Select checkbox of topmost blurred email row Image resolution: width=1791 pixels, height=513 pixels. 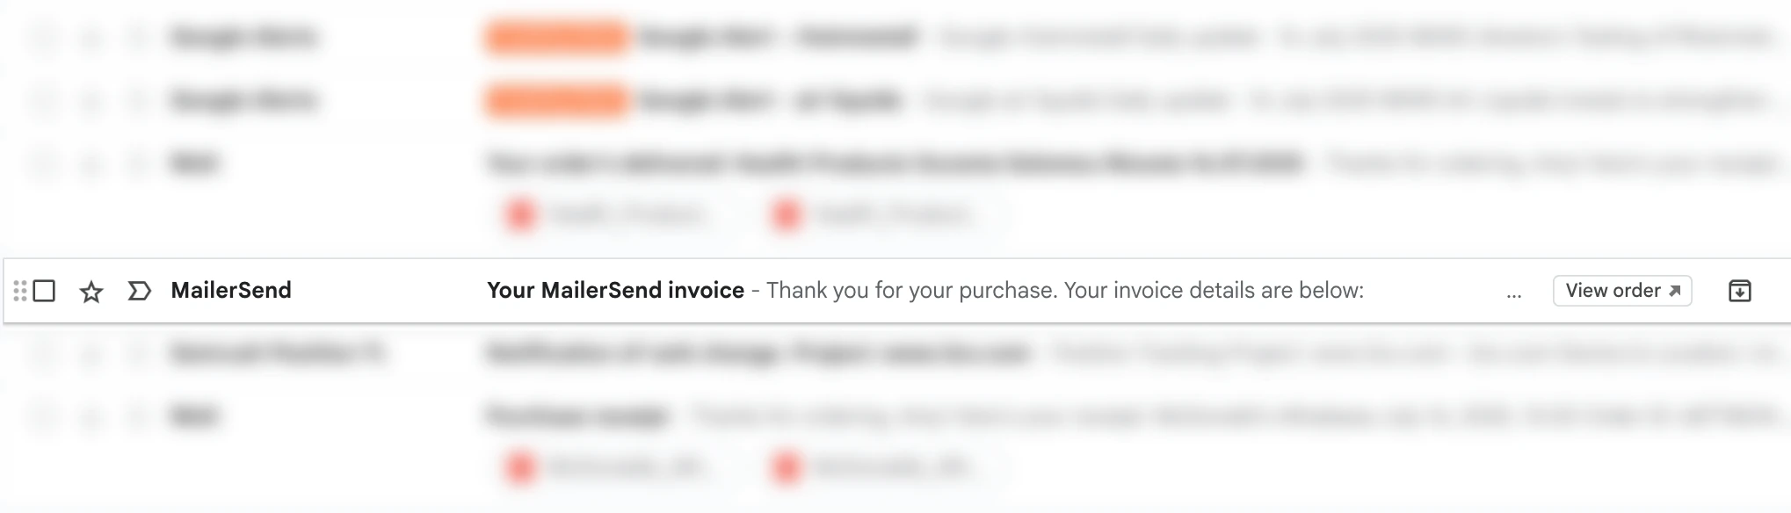click(44, 37)
